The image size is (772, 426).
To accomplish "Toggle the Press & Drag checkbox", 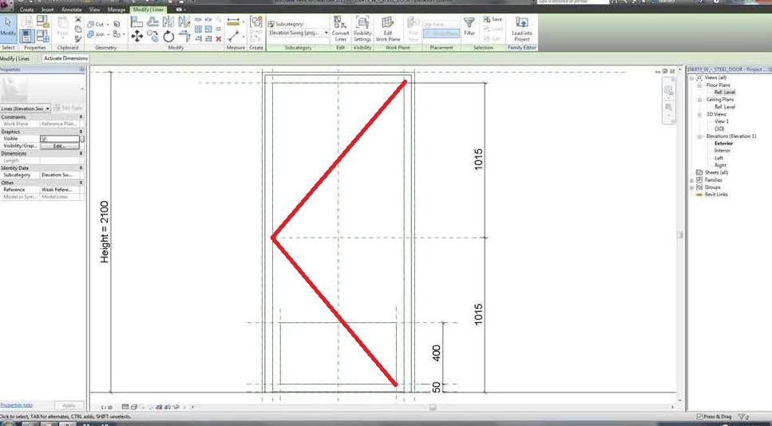I will pos(700,416).
